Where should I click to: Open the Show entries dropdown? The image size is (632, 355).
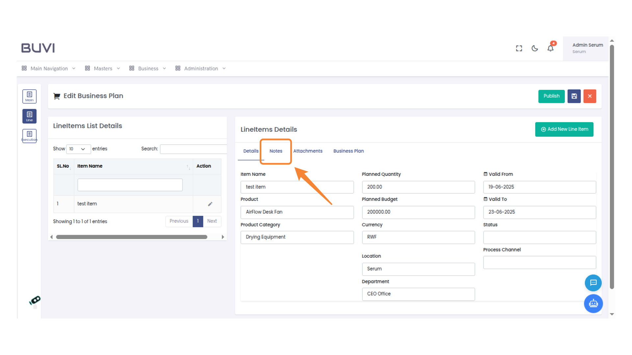pos(78,149)
